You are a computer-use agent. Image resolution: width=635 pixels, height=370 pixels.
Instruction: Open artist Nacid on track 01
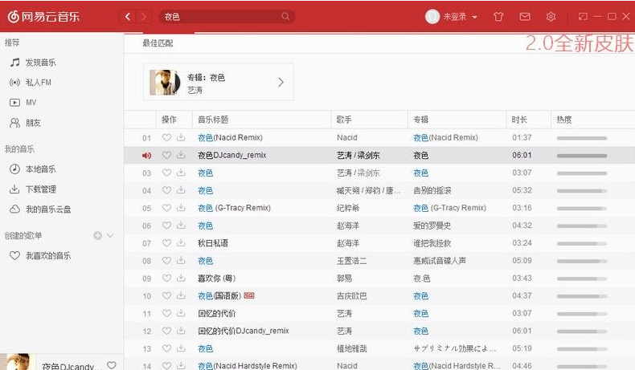coord(347,137)
